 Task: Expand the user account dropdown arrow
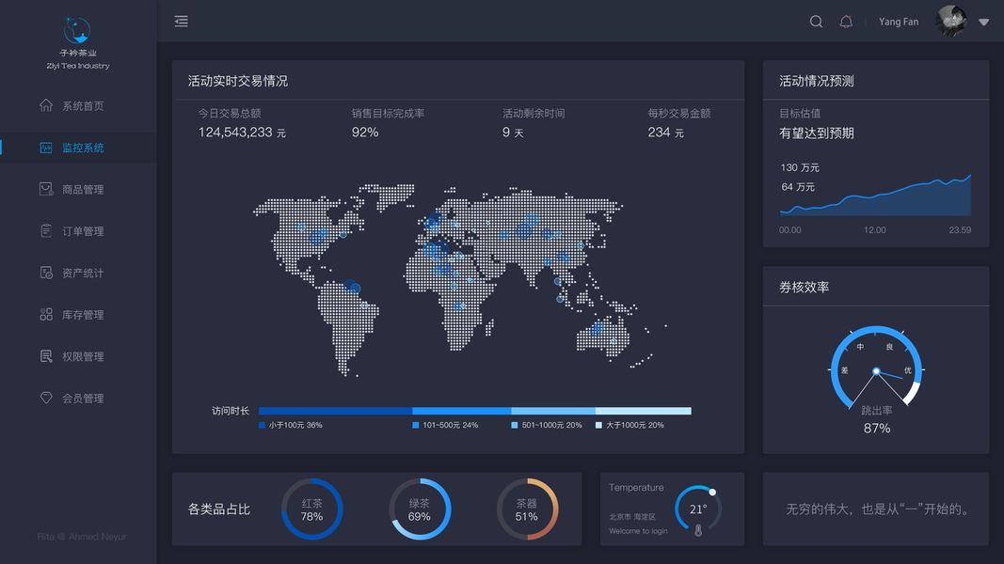983,22
